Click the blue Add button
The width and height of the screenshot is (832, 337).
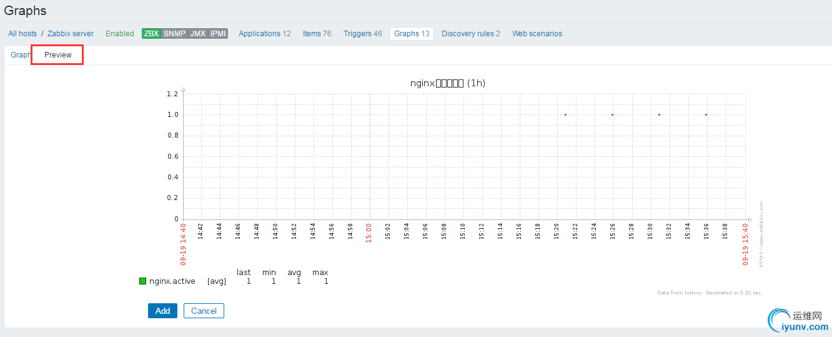[162, 311]
